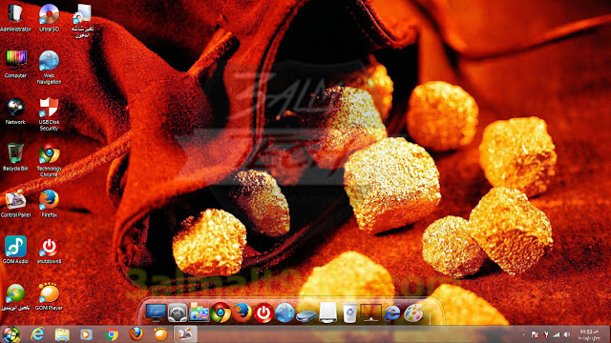
Task: Launch Internet Explorer from the taskbar
Action: click(x=37, y=334)
